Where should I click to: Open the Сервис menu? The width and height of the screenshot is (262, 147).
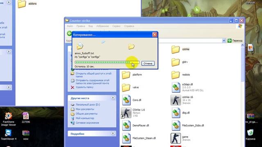(116, 26)
